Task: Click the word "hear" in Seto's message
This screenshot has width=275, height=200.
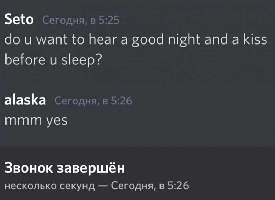Action: (x=103, y=40)
